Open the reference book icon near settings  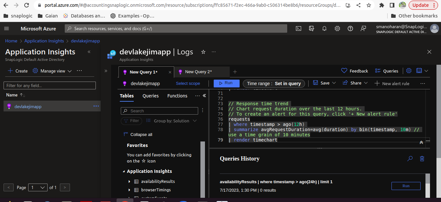tap(420, 71)
